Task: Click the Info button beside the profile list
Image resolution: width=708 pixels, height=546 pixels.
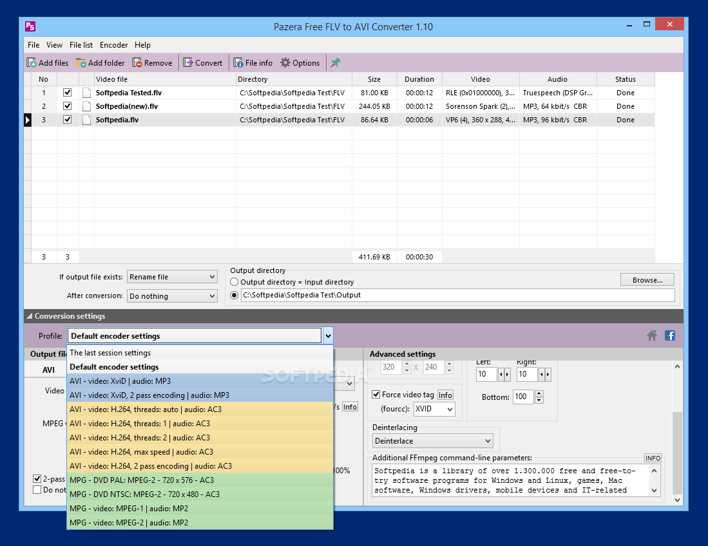Action: click(x=350, y=407)
